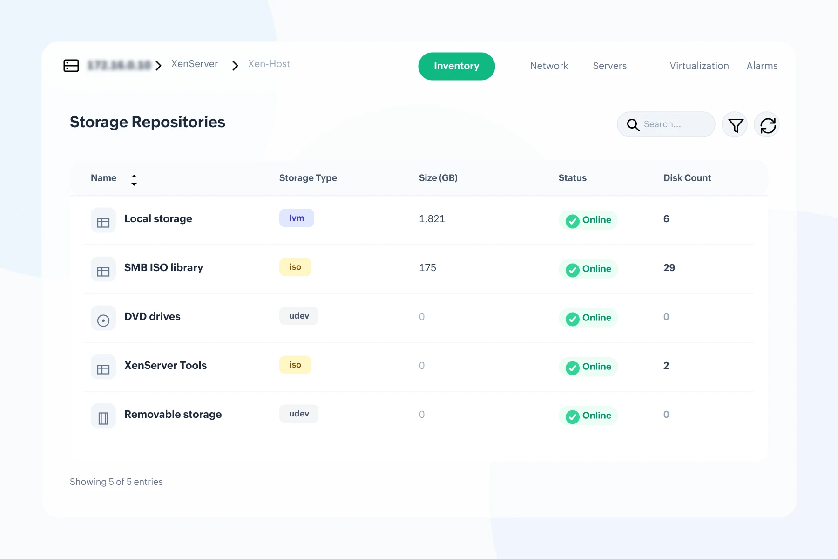Click the Online check icon for SMB ISO library
This screenshot has width=838, height=559.
pos(573,270)
